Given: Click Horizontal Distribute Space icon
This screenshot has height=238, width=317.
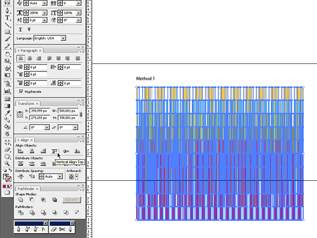Looking at the screenshot, I should point(32,177).
